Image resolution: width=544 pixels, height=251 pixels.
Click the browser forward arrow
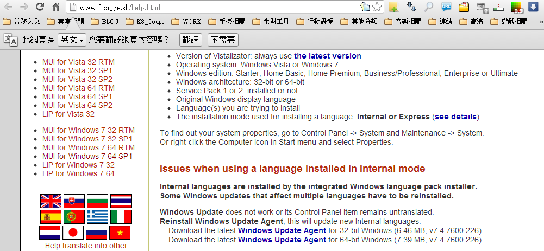pos(24,7)
